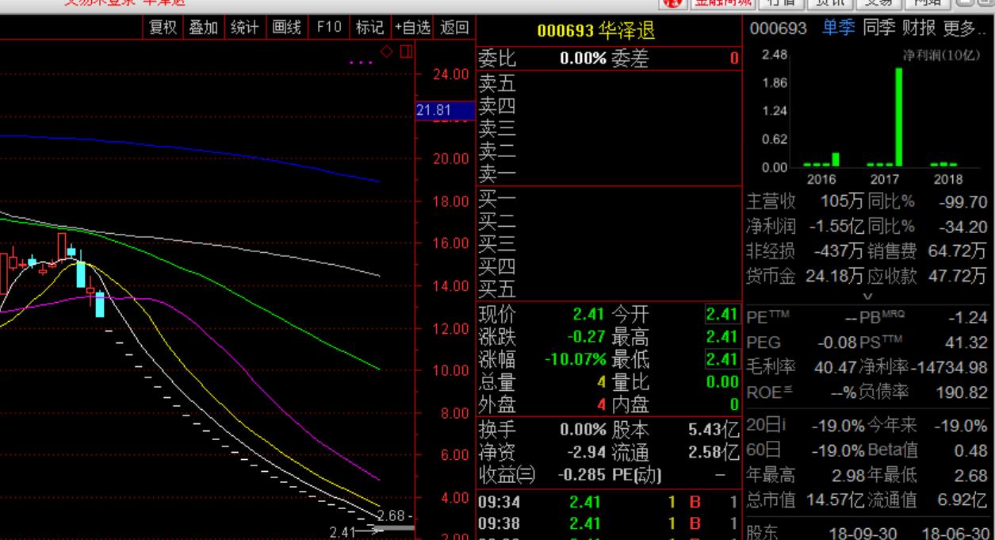Image resolution: width=995 pixels, height=540 pixels.
Task: Open the F10 company info
Action: click(329, 28)
